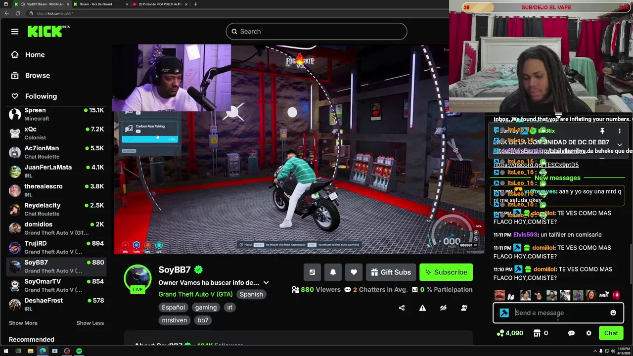Open the chat shop icon

click(537, 333)
